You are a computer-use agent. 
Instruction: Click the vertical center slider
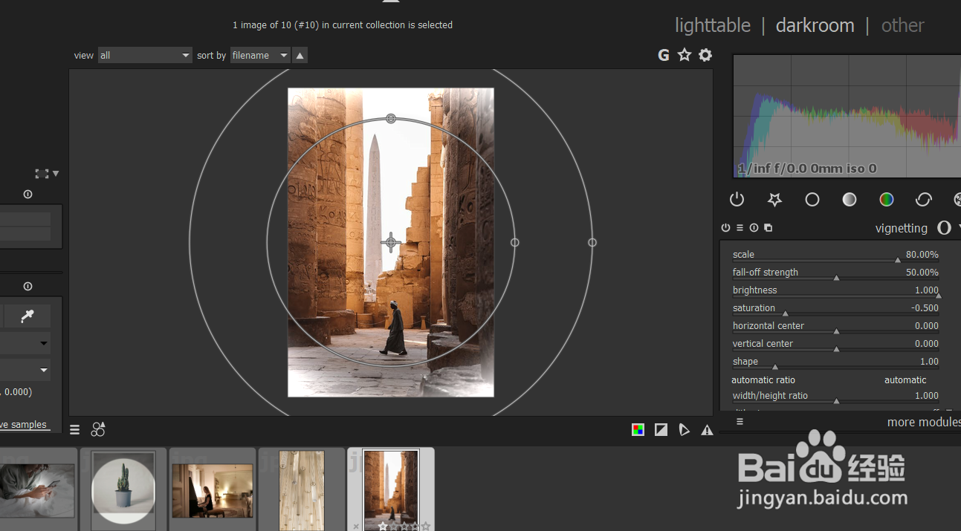pos(835,345)
